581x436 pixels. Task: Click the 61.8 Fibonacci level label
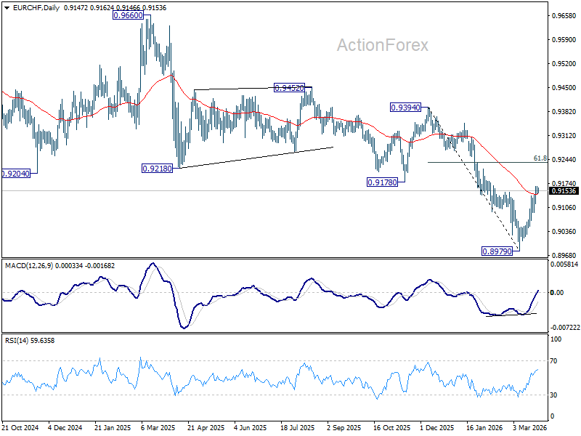pyautogui.click(x=540, y=158)
